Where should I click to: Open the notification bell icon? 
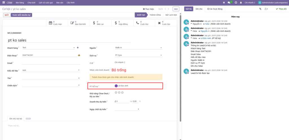click(x=241, y=3)
